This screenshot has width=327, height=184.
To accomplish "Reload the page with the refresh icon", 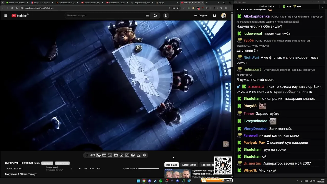I will (x=12, y=8).
